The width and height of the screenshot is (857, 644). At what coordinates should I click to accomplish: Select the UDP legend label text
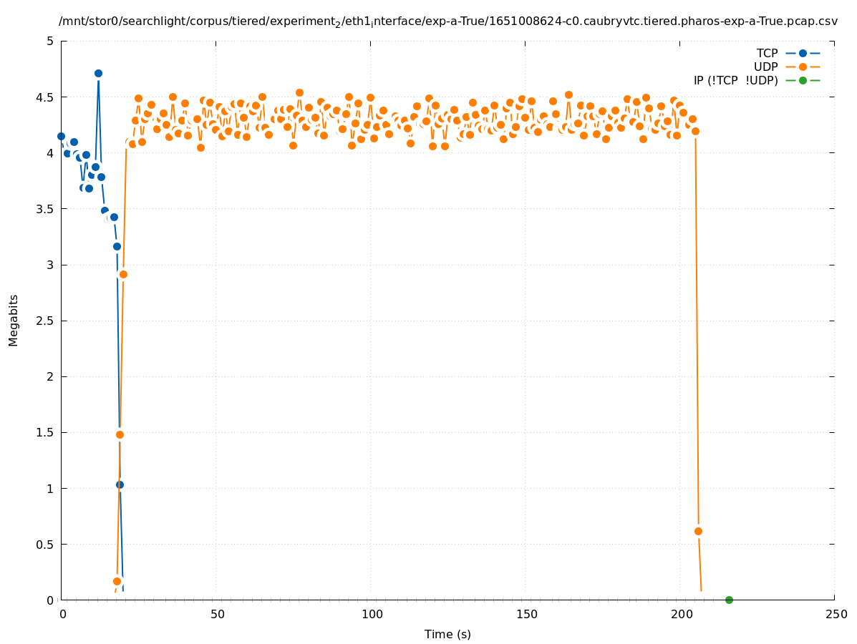(765, 67)
